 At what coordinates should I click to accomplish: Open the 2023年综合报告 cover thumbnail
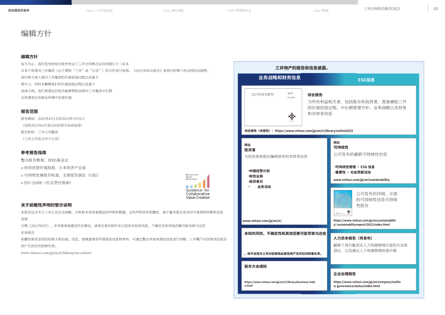click(x=273, y=107)
